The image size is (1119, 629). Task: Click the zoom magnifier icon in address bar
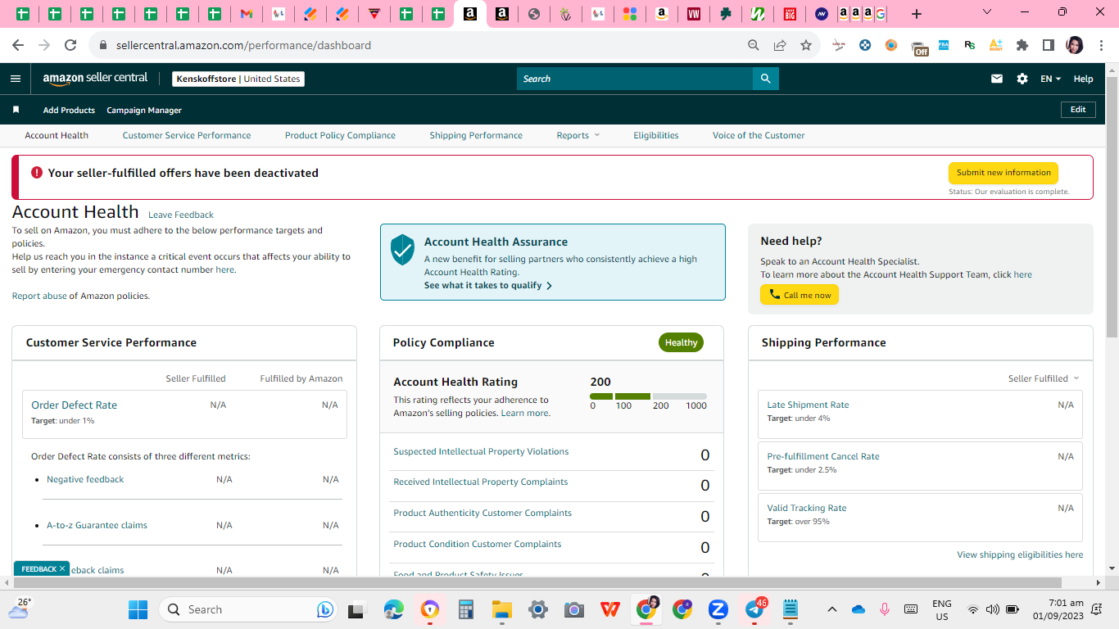[754, 45]
